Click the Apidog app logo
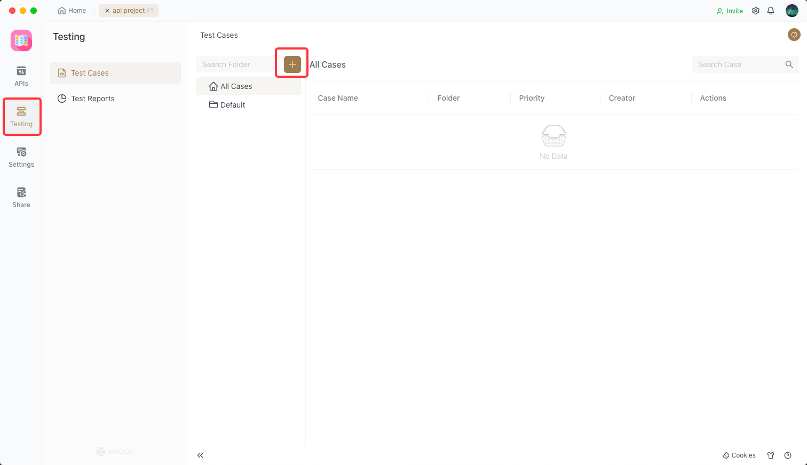The height and width of the screenshot is (465, 807). (x=21, y=40)
